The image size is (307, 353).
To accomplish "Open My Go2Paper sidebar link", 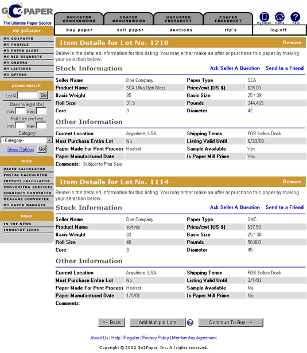I will [x=18, y=38].
